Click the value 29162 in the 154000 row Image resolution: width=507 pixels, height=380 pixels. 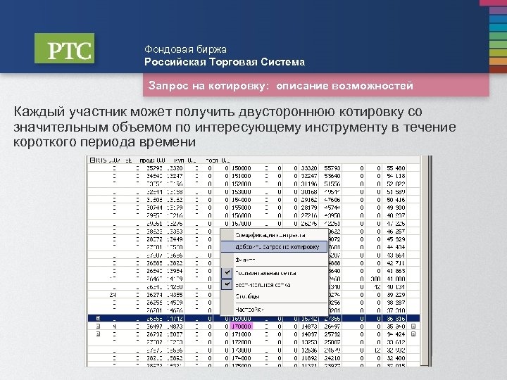[x=309, y=200]
